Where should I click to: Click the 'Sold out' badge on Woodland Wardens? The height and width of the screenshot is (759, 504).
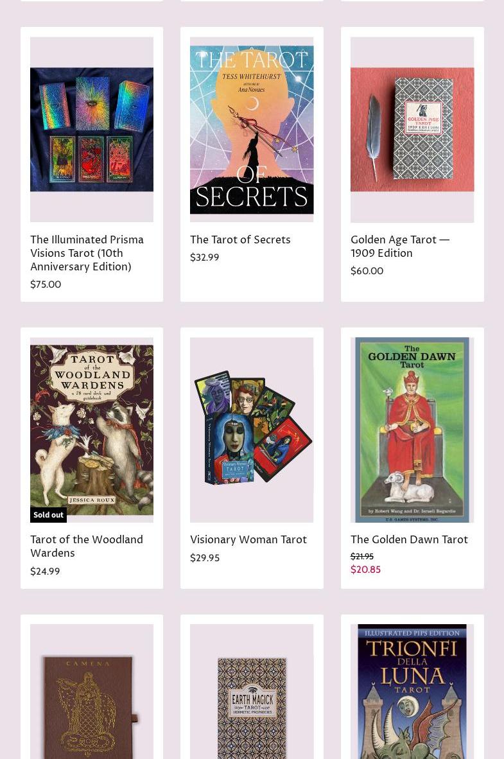click(48, 514)
